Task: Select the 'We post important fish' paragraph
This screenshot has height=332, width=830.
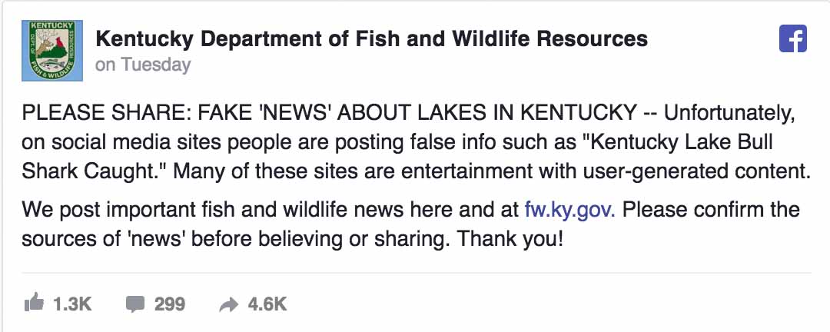Action: (x=410, y=225)
